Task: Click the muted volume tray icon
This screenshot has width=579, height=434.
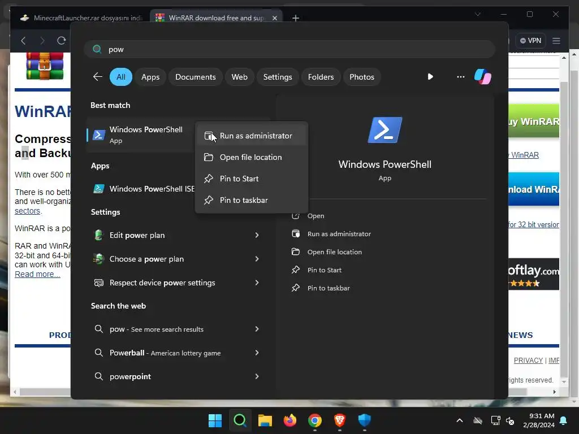Action: (x=510, y=420)
